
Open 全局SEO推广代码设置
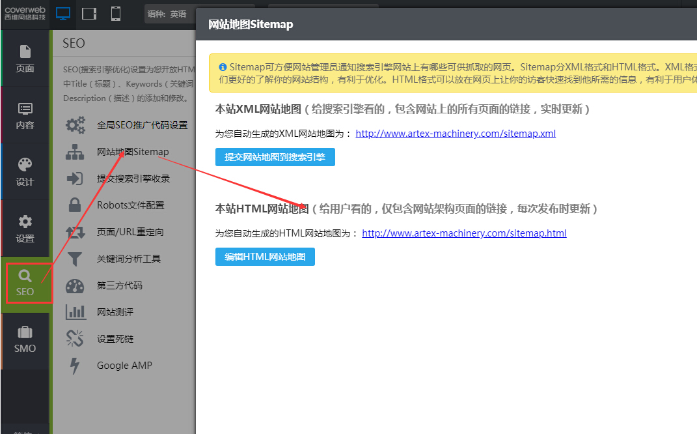142,125
